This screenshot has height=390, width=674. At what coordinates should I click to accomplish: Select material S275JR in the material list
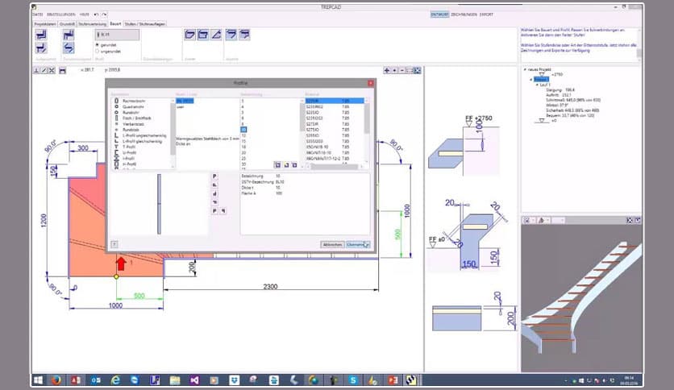pyautogui.click(x=312, y=124)
